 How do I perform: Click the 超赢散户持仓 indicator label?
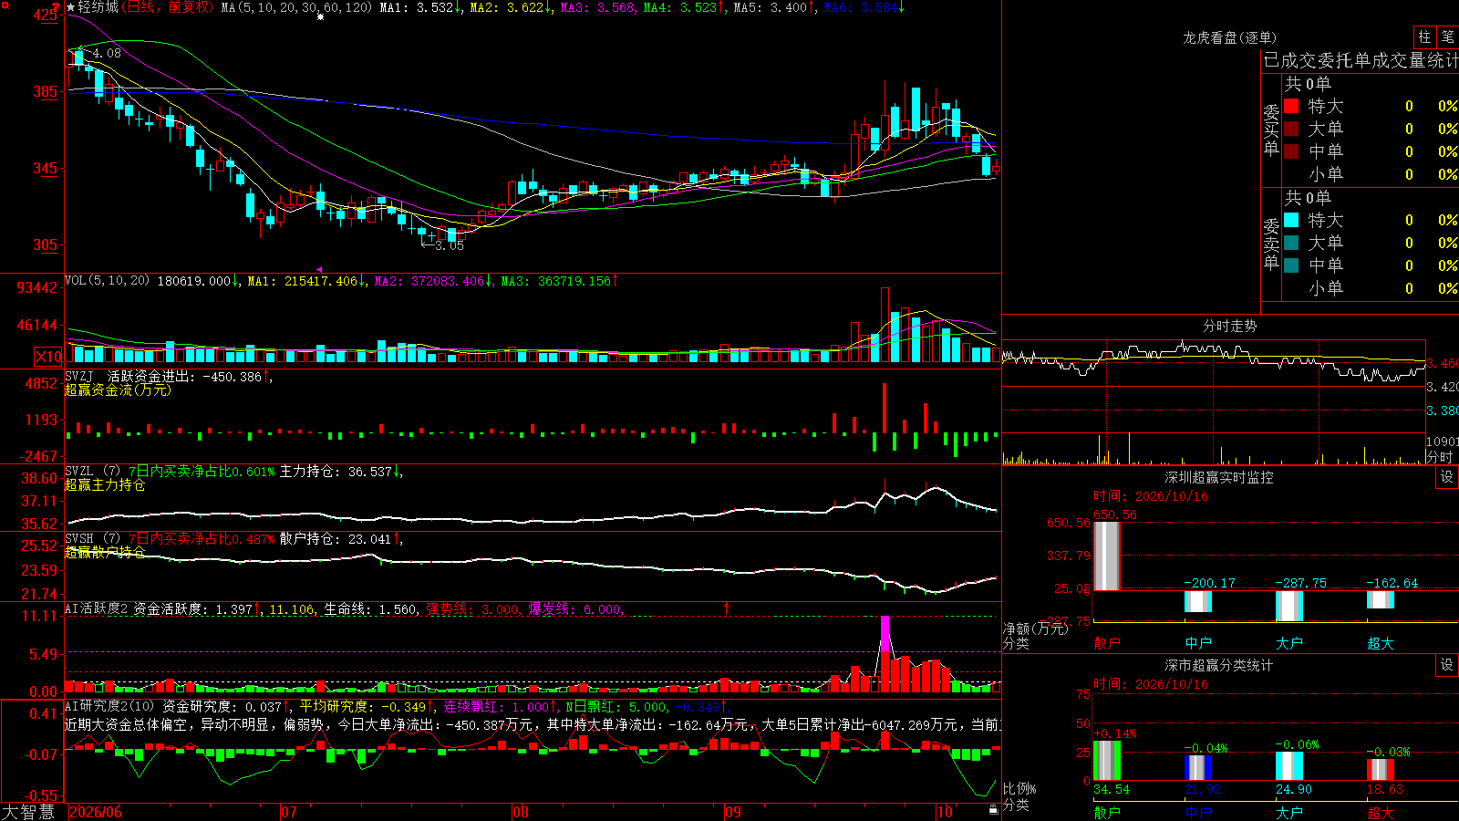105,552
